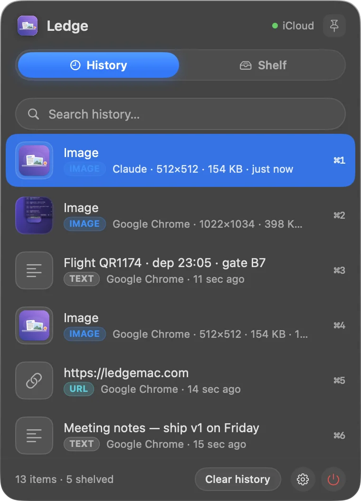The height and width of the screenshot is (501, 361).
Task: Click the ⌘4 shortcut label
Action: tap(339, 325)
